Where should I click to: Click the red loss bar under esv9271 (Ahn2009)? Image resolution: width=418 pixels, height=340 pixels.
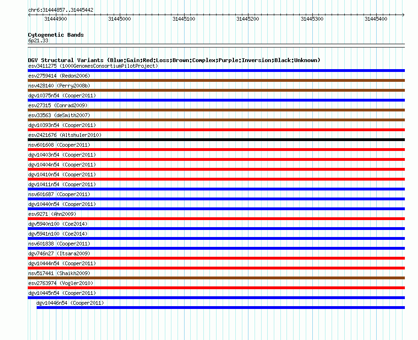[x=216, y=219]
